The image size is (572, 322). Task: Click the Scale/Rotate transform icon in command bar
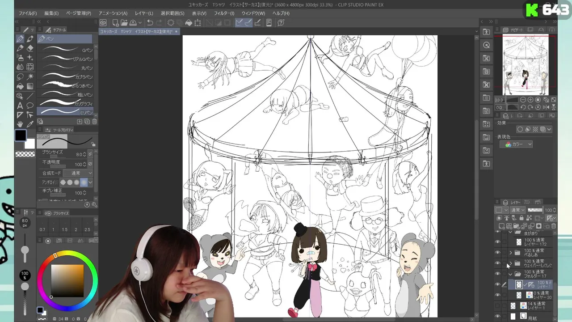click(198, 22)
